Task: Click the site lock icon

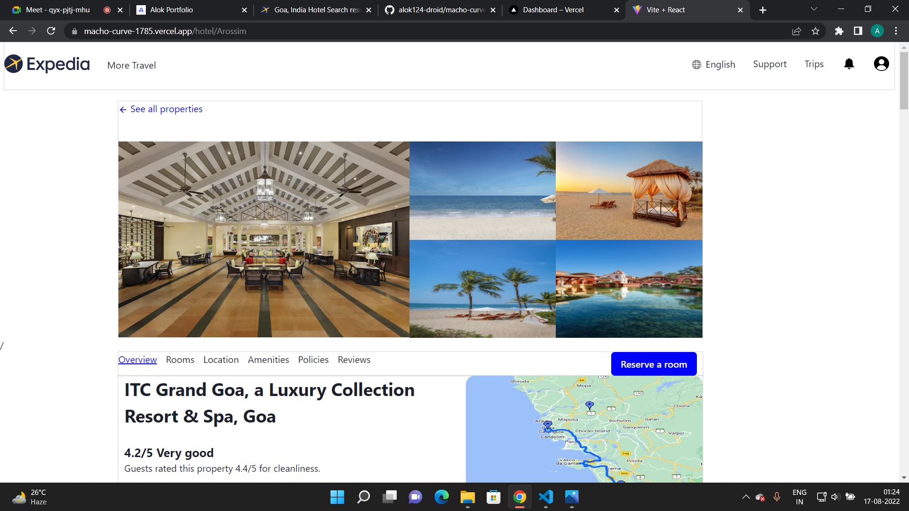Action: click(74, 31)
